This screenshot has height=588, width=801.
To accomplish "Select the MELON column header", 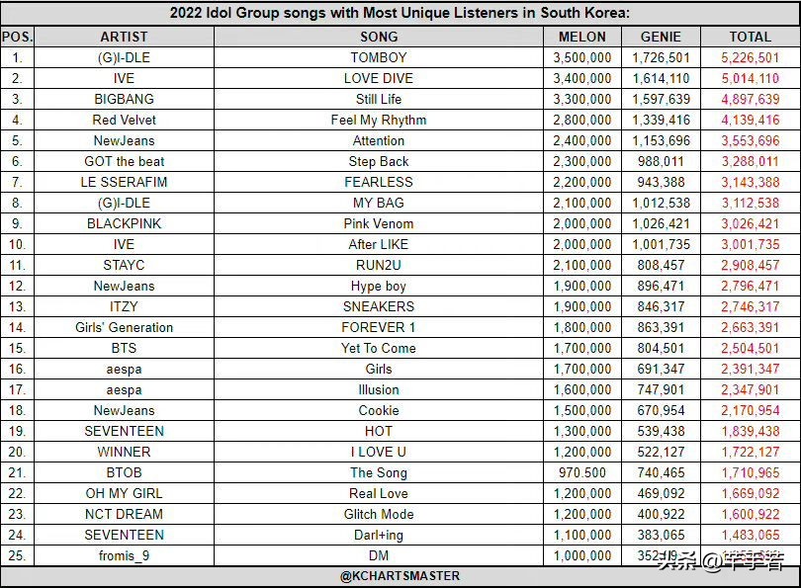I will click(582, 37).
